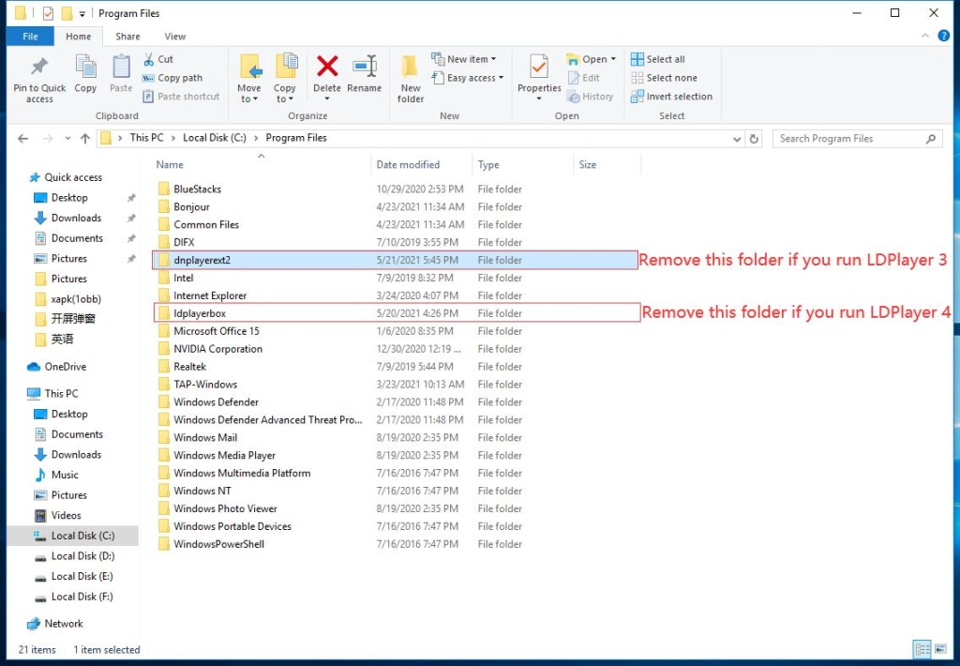960x666 pixels.
Task: Click the Search Program Files box
Action: pyautogui.click(x=853, y=138)
